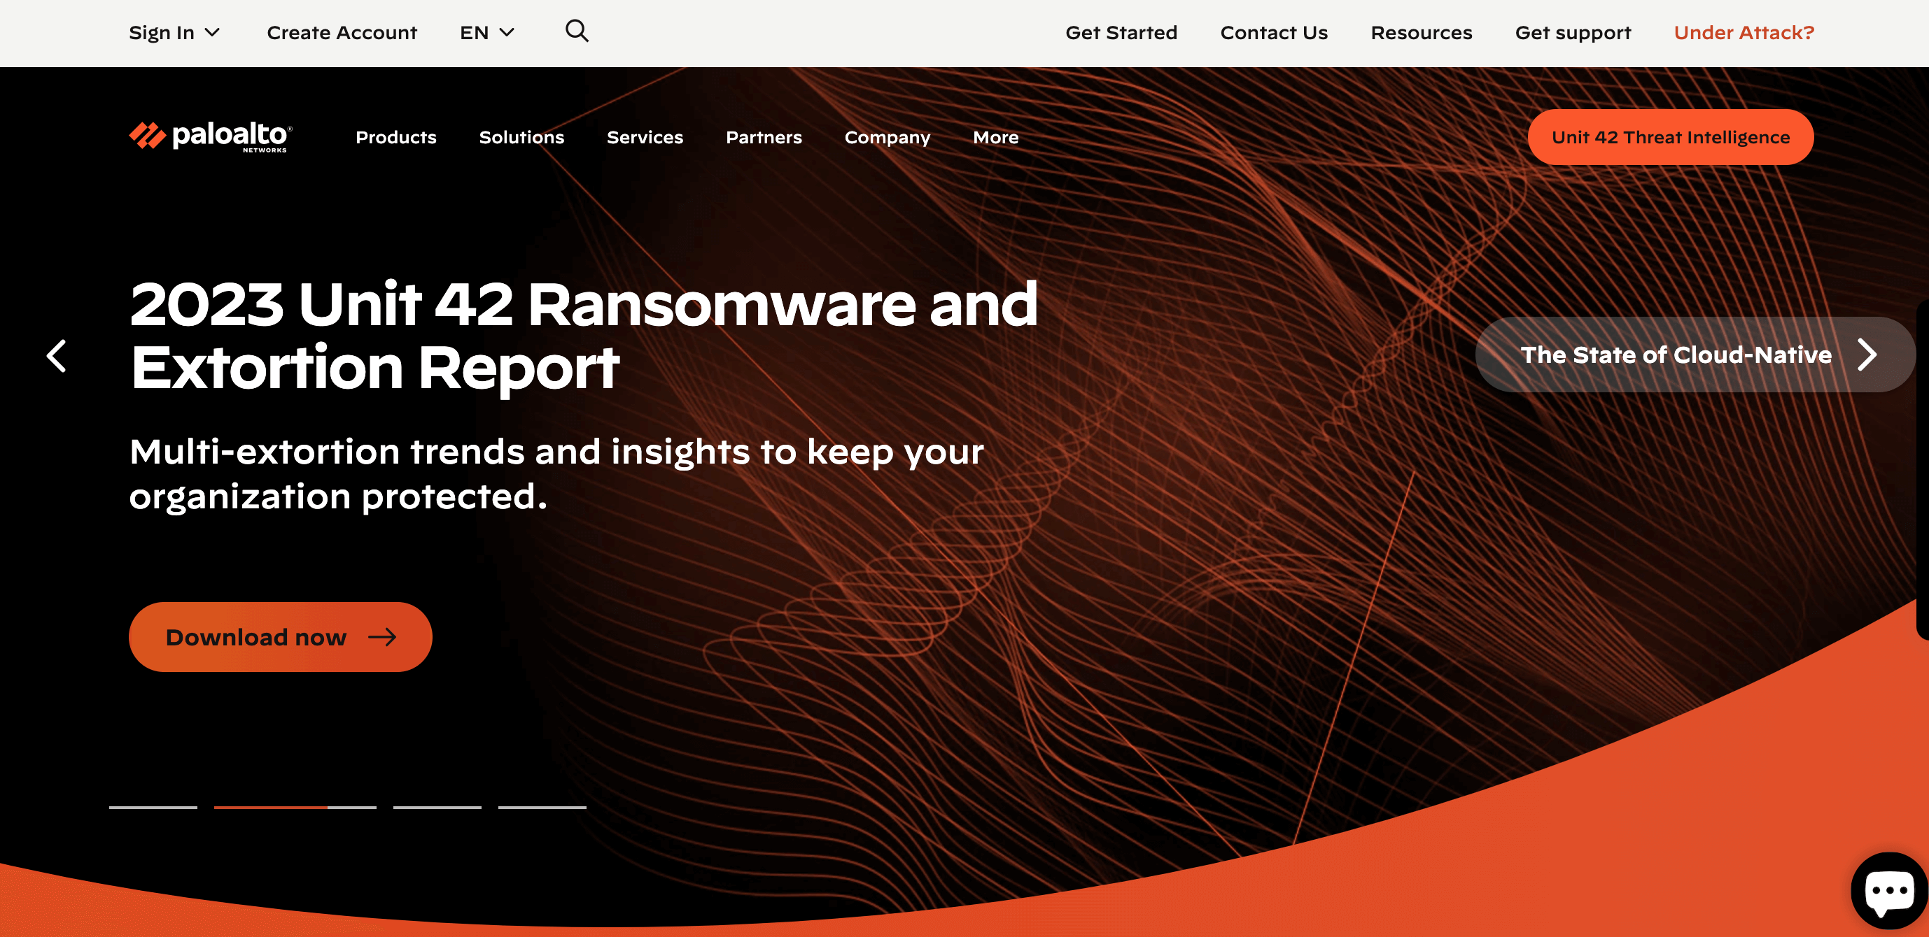The width and height of the screenshot is (1929, 937).
Task: Click the arrow in Download now
Action: (383, 637)
